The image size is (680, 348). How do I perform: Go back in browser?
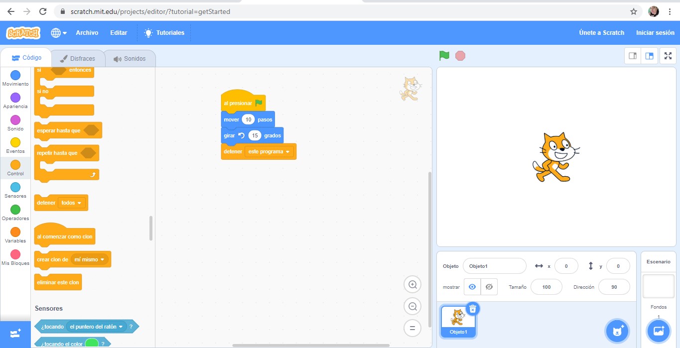10,11
